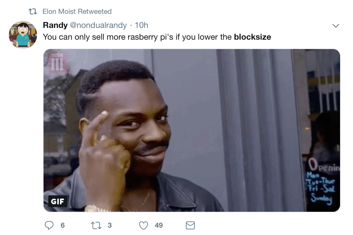Click the GIF badge on the image
The height and width of the screenshot is (235, 353).
(x=58, y=201)
